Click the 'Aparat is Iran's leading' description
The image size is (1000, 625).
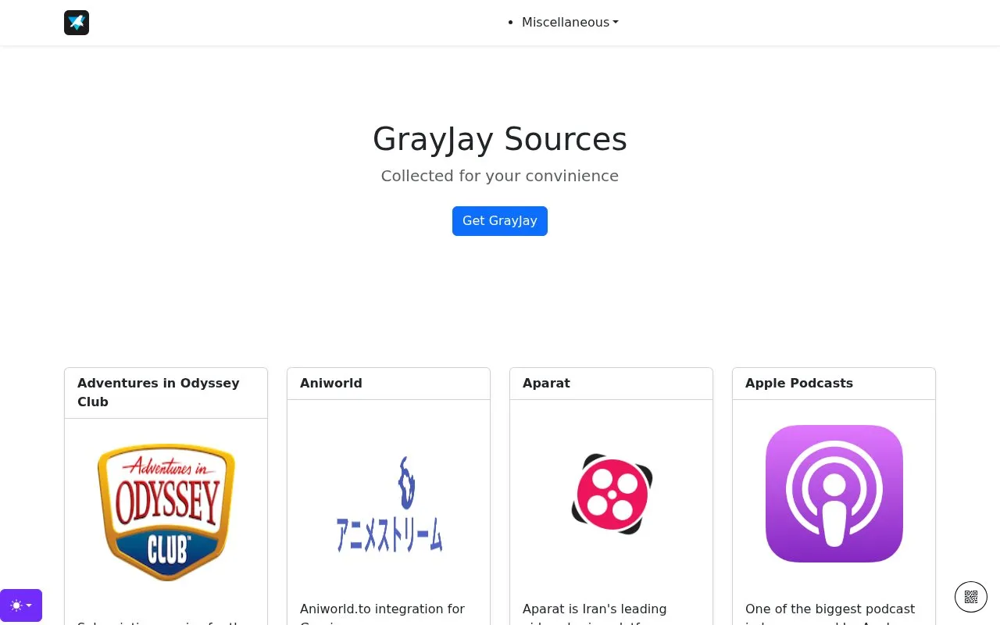(x=595, y=609)
